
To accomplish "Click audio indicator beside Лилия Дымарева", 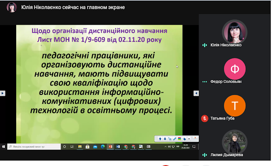I will (x=205, y=155).
